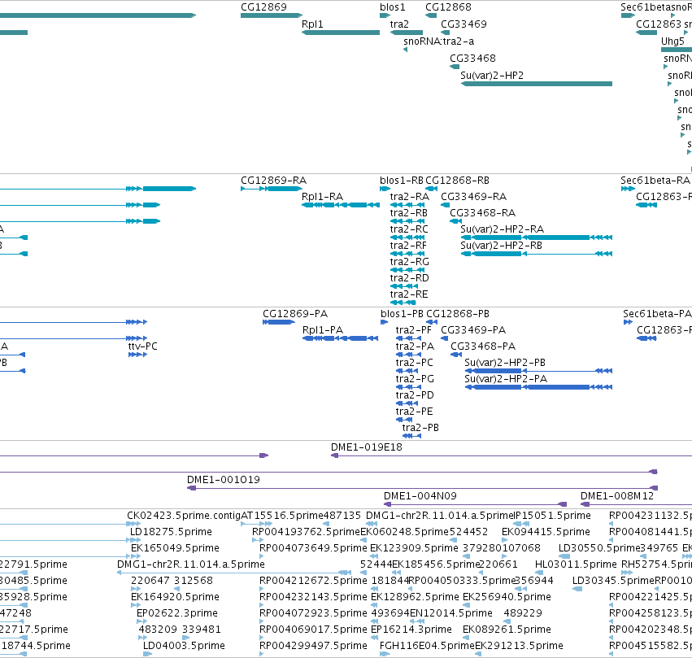This screenshot has height=658, width=692.
Task: Click the tra2-RD transcript label
Action: tap(410, 278)
